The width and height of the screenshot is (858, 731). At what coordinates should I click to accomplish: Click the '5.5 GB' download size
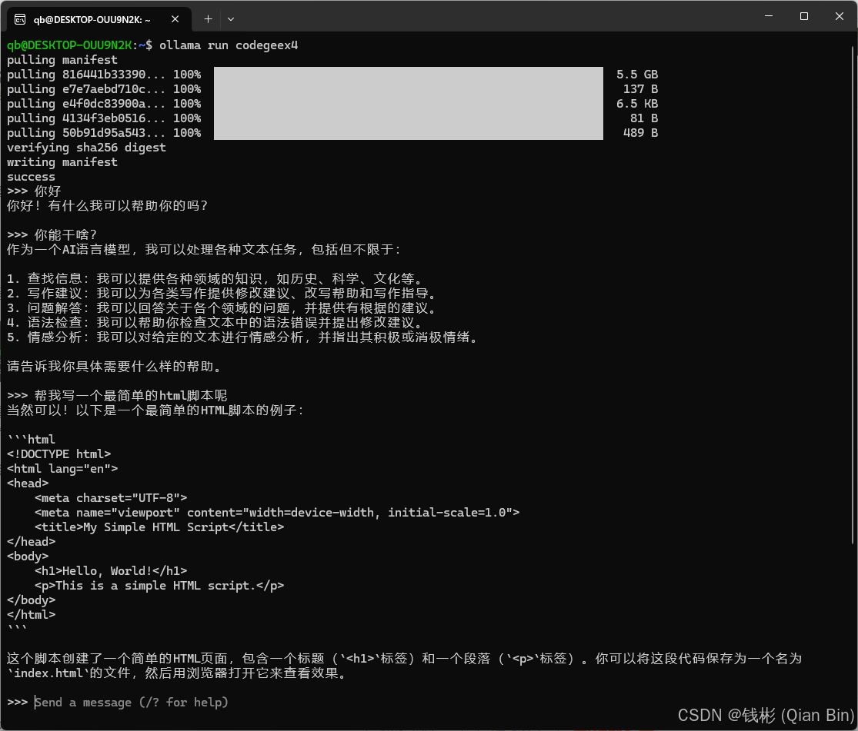click(x=637, y=75)
